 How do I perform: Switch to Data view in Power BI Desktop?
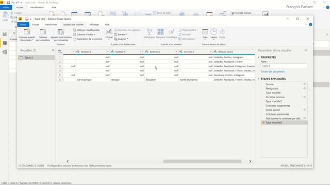point(5,43)
